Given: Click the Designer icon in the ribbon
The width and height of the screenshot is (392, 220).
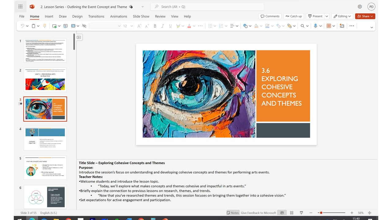Looking at the screenshot, I should 342,26.
